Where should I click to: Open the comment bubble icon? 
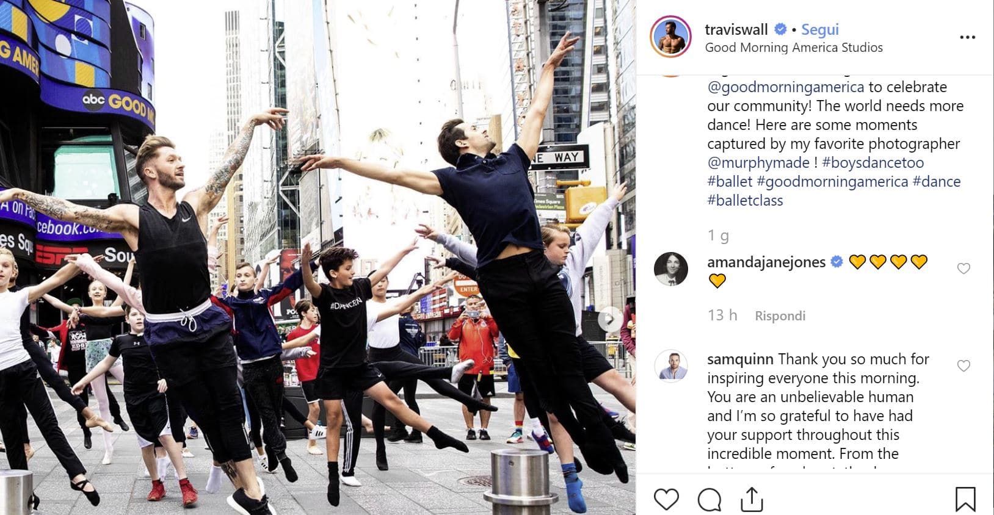pos(709,500)
